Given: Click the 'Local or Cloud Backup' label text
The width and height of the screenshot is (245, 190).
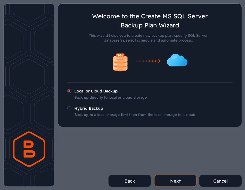Looking at the screenshot, I should [x=96, y=91].
